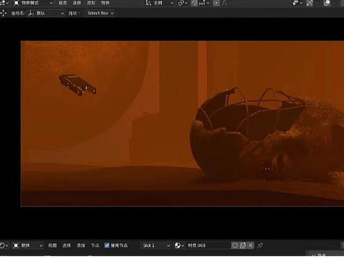Click the move tool icon in tool settings
Viewport: 344px width, 258px height.
point(3,13)
